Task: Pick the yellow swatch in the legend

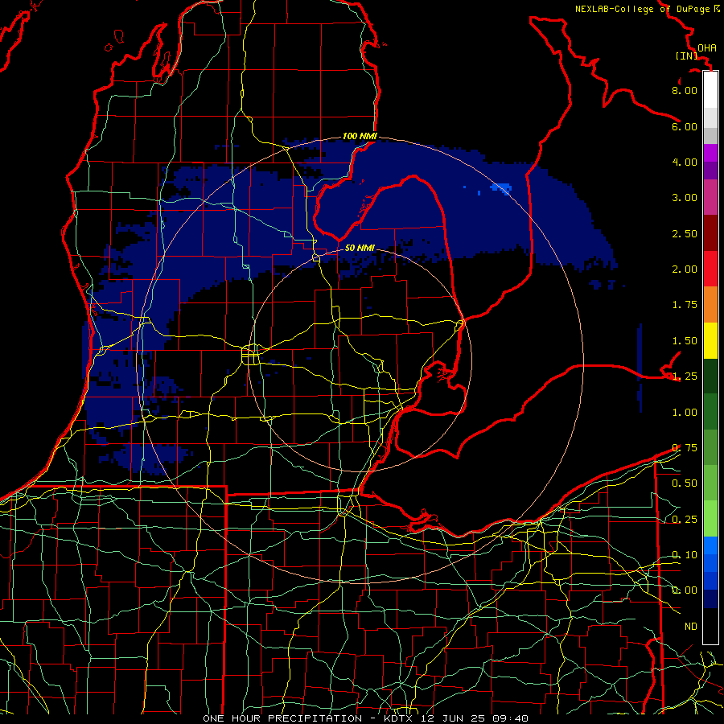Action: (710, 340)
